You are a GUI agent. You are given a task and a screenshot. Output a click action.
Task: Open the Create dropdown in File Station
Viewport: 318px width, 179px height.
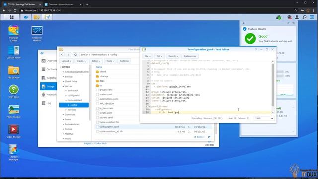point(81,61)
